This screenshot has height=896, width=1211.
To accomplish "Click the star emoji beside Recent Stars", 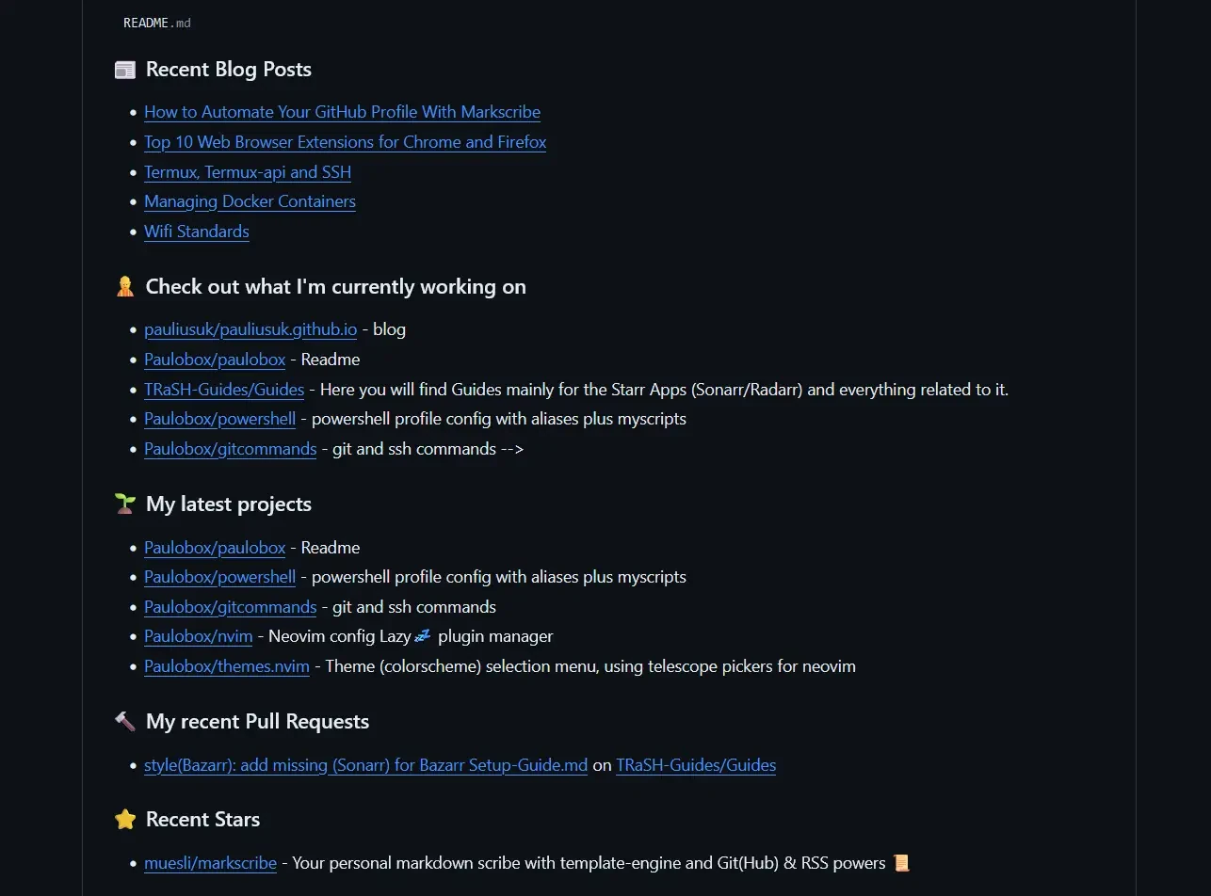I will 125,820.
